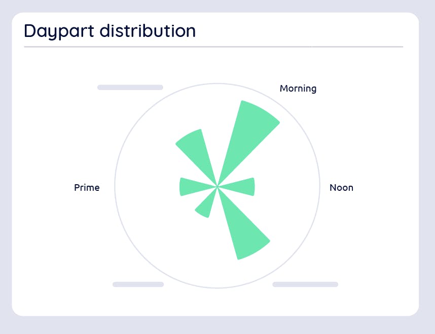The width and height of the screenshot is (435, 334).
Task: Click the divider line below the title
Action: point(213,47)
